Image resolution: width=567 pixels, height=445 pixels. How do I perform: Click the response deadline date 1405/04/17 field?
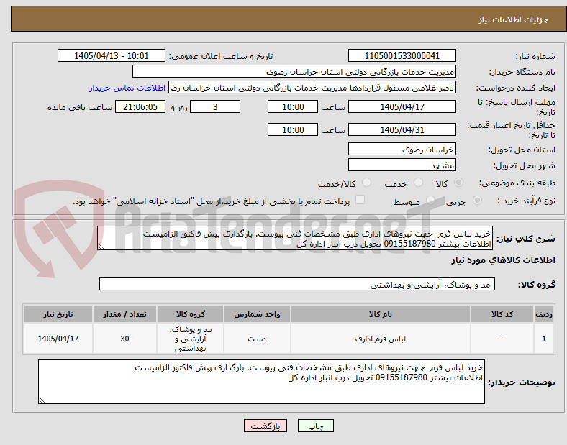pyautogui.click(x=402, y=106)
